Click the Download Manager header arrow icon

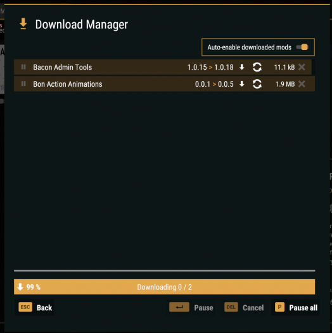23,24
